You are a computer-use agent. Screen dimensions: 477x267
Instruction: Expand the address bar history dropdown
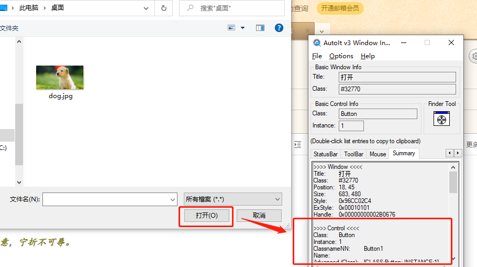point(146,8)
